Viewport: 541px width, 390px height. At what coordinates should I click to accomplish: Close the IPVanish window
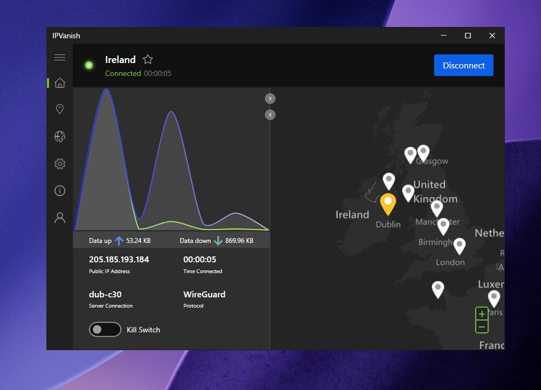pos(492,36)
